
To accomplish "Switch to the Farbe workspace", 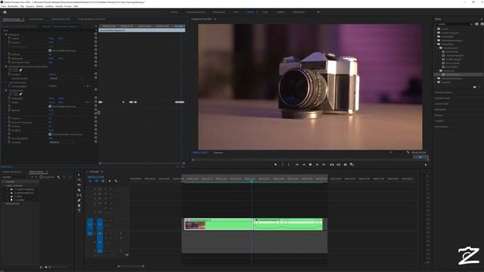I will (236, 12).
